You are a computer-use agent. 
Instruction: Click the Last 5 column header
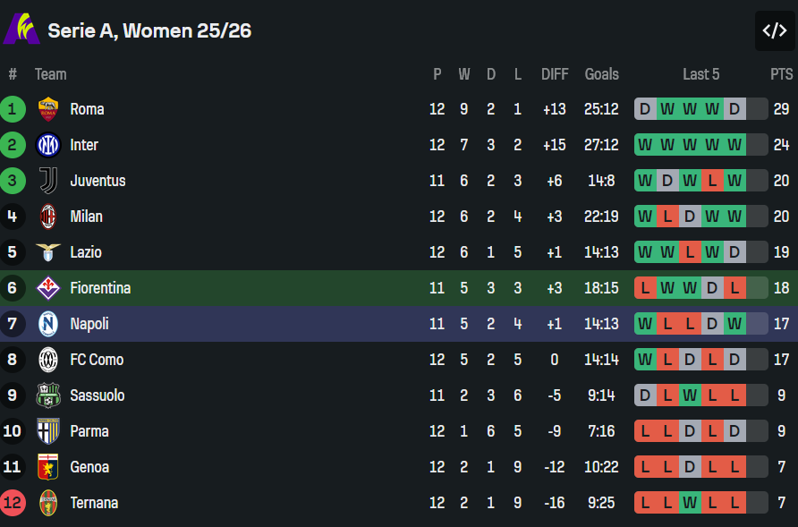click(700, 74)
